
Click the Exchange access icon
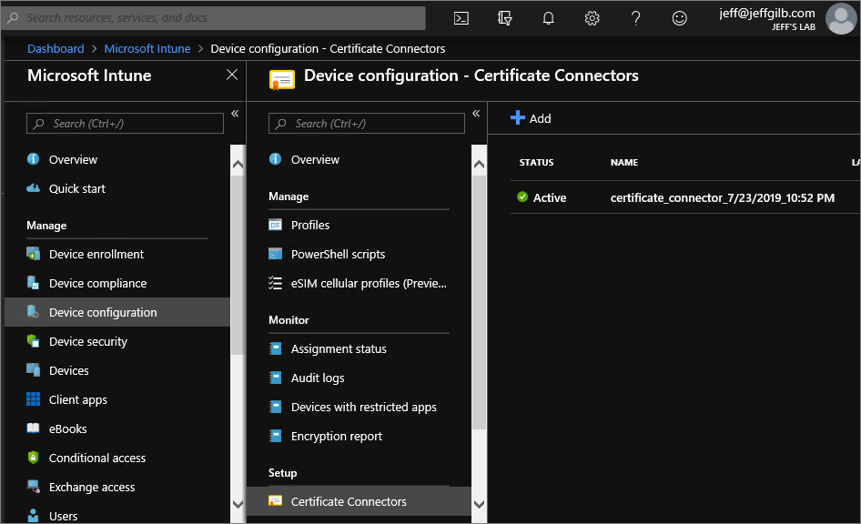click(x=33, y=486)
